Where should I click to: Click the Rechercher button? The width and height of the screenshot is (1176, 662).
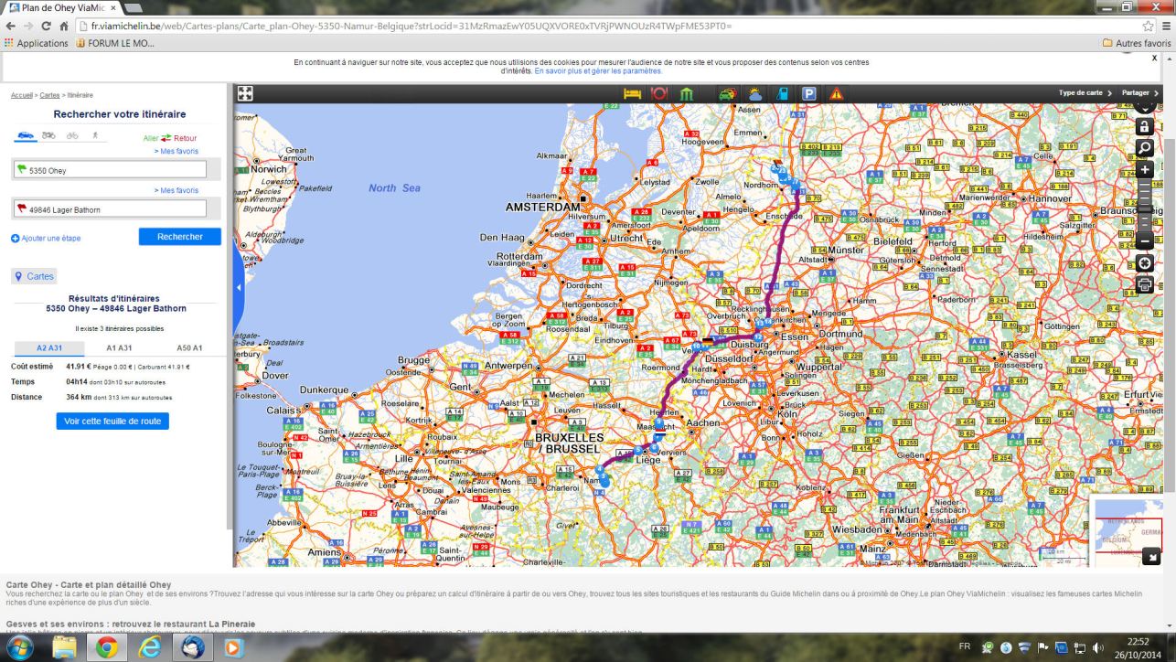(x=180, y=237)
